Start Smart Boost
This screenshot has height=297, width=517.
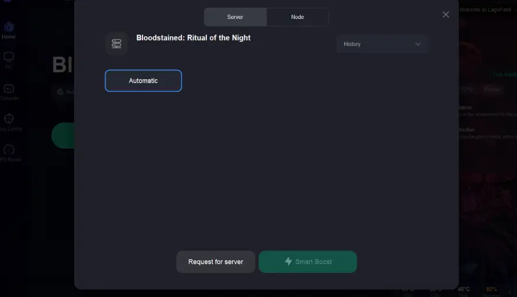click(308, 262)
